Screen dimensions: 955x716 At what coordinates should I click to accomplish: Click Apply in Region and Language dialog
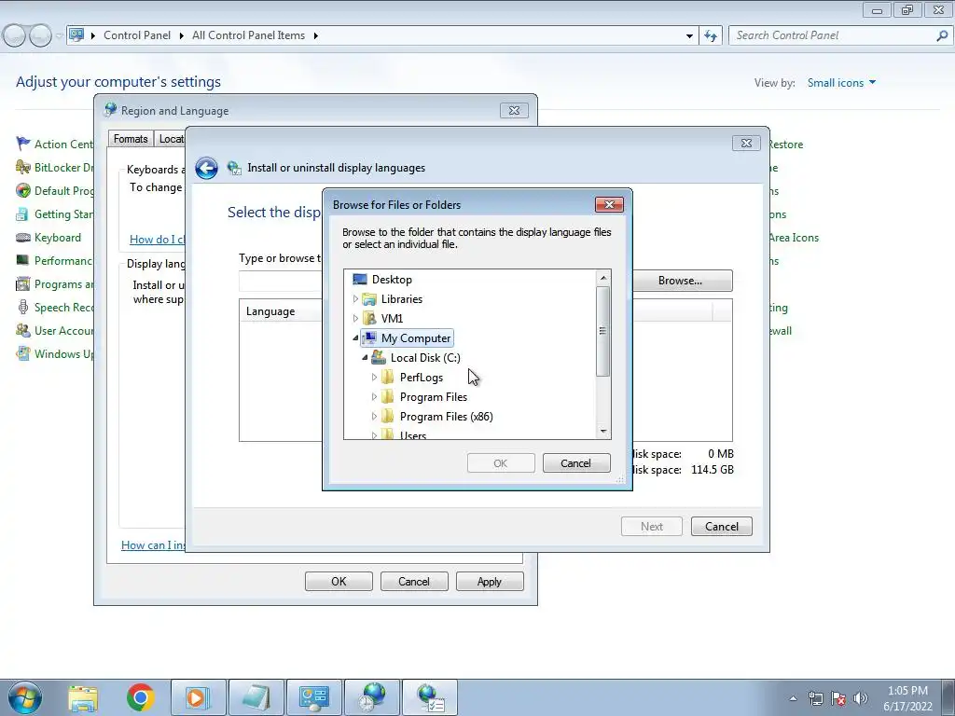coord(489,582)
